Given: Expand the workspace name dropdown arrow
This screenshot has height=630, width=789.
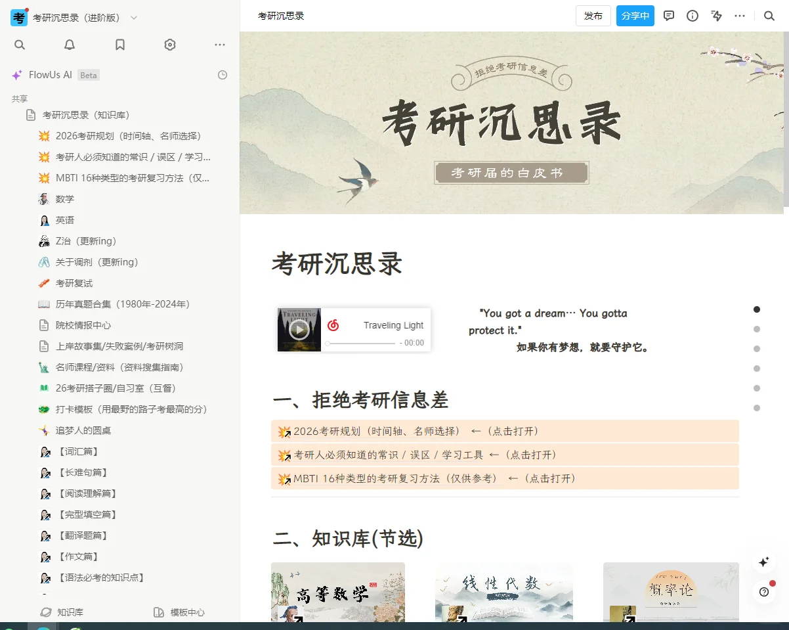Looking at the screenshot, I should pos(134,18).
